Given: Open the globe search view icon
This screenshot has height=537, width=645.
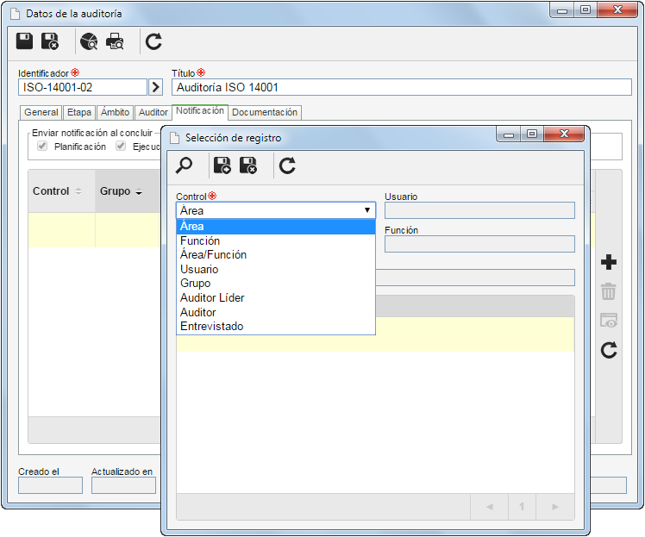Looking at the screenshot, I should [x=89, y=41].
